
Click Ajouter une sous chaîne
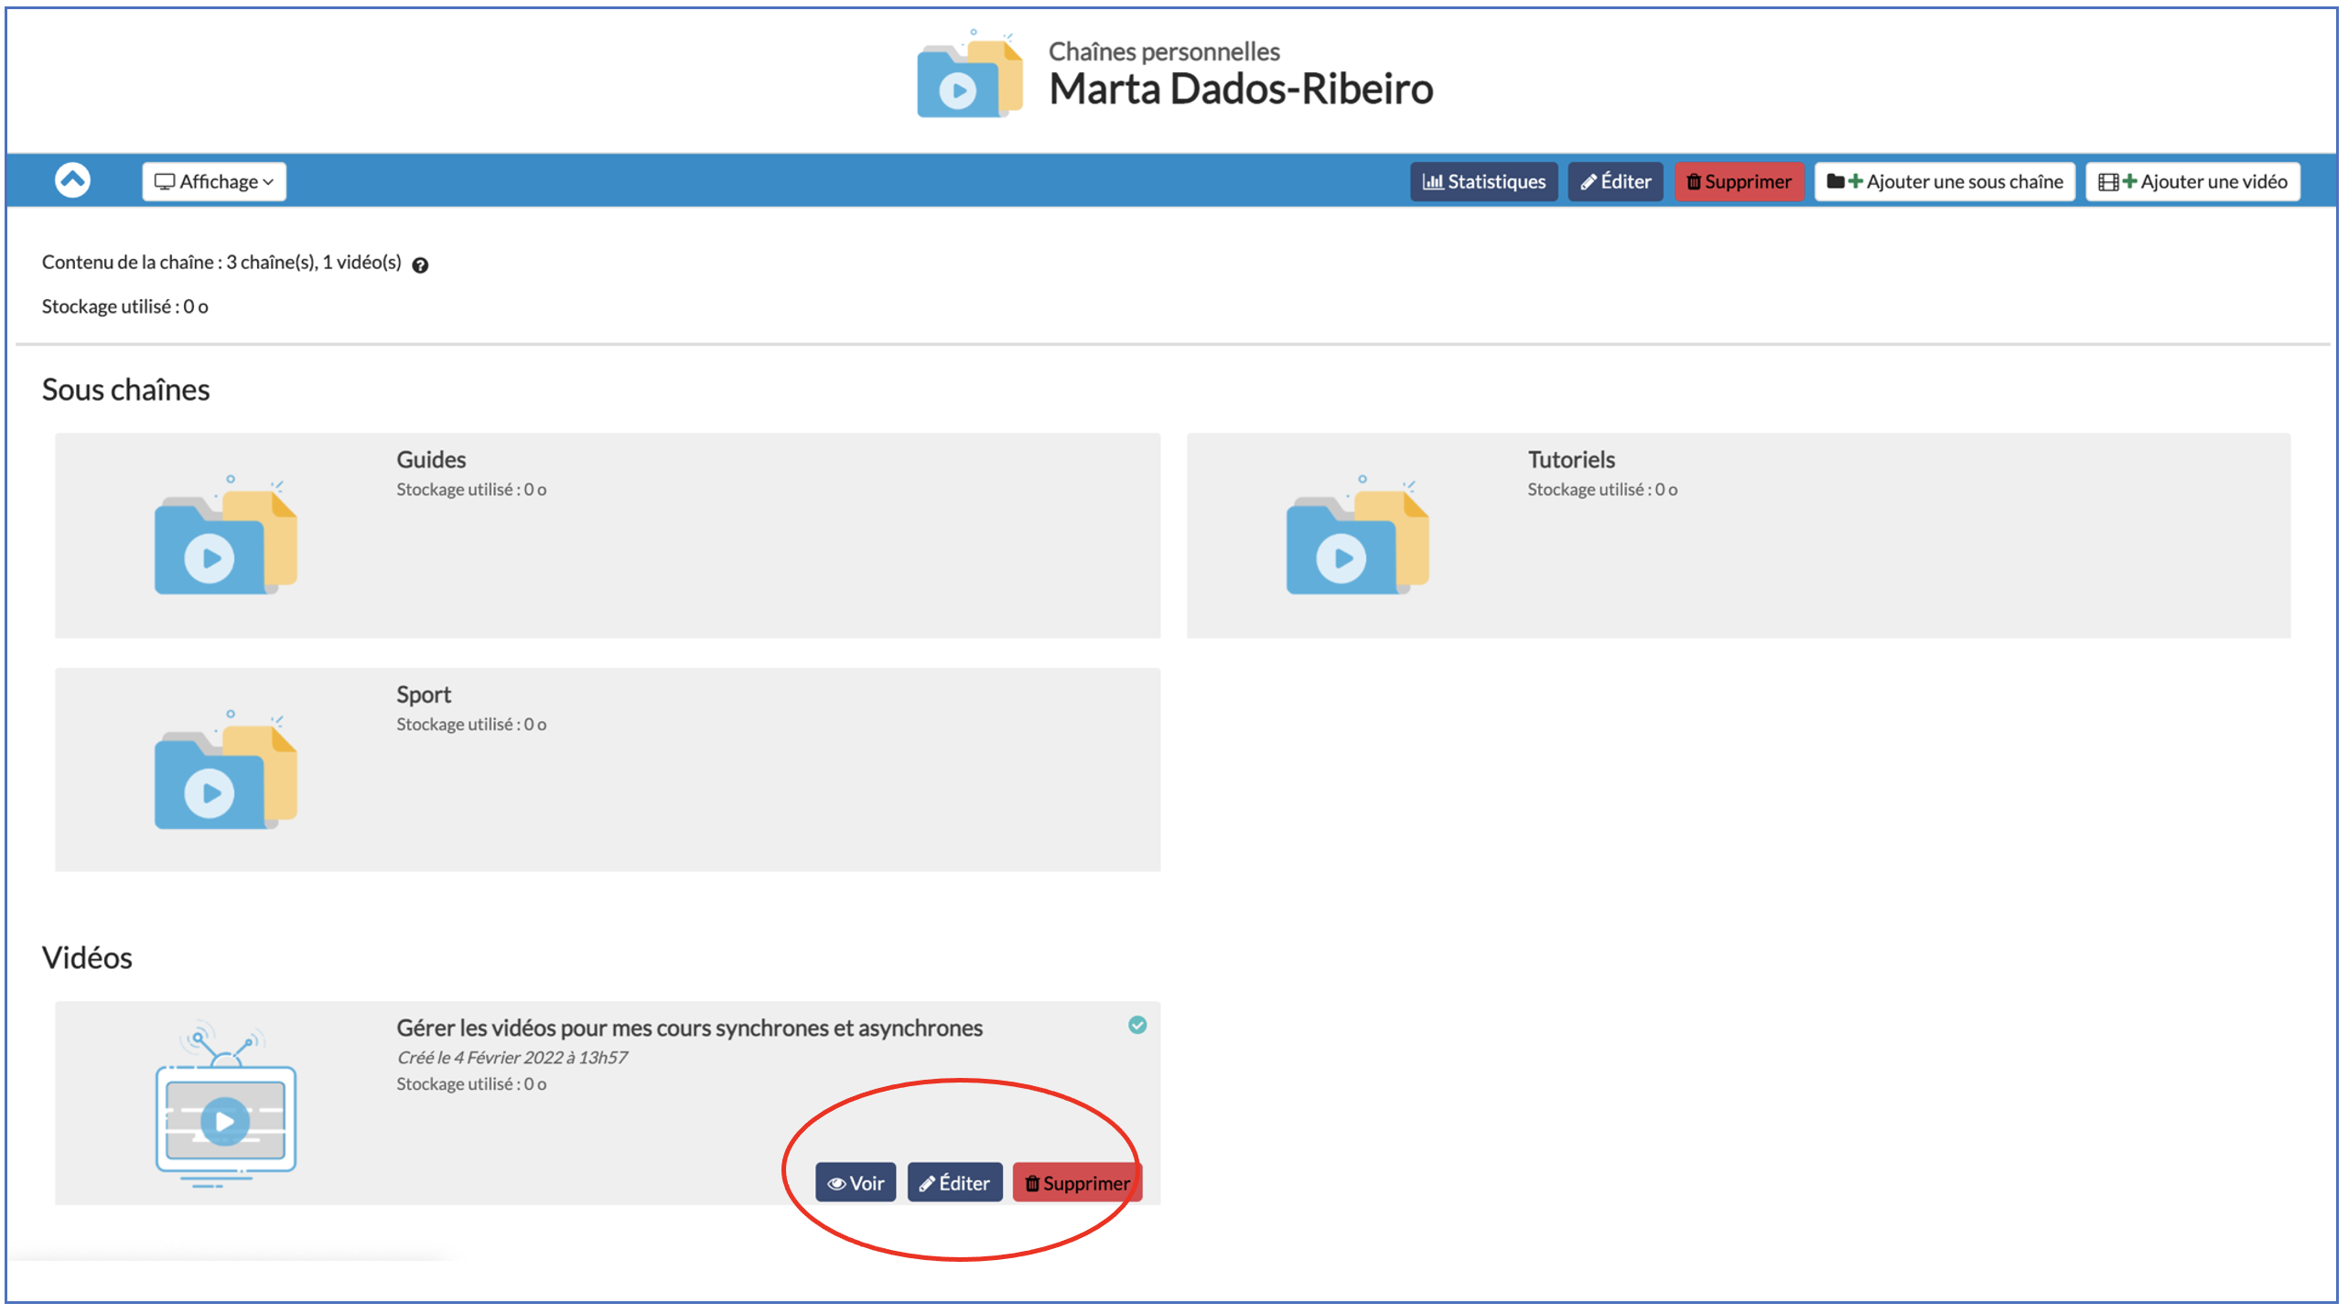(x=1944, y=181)
